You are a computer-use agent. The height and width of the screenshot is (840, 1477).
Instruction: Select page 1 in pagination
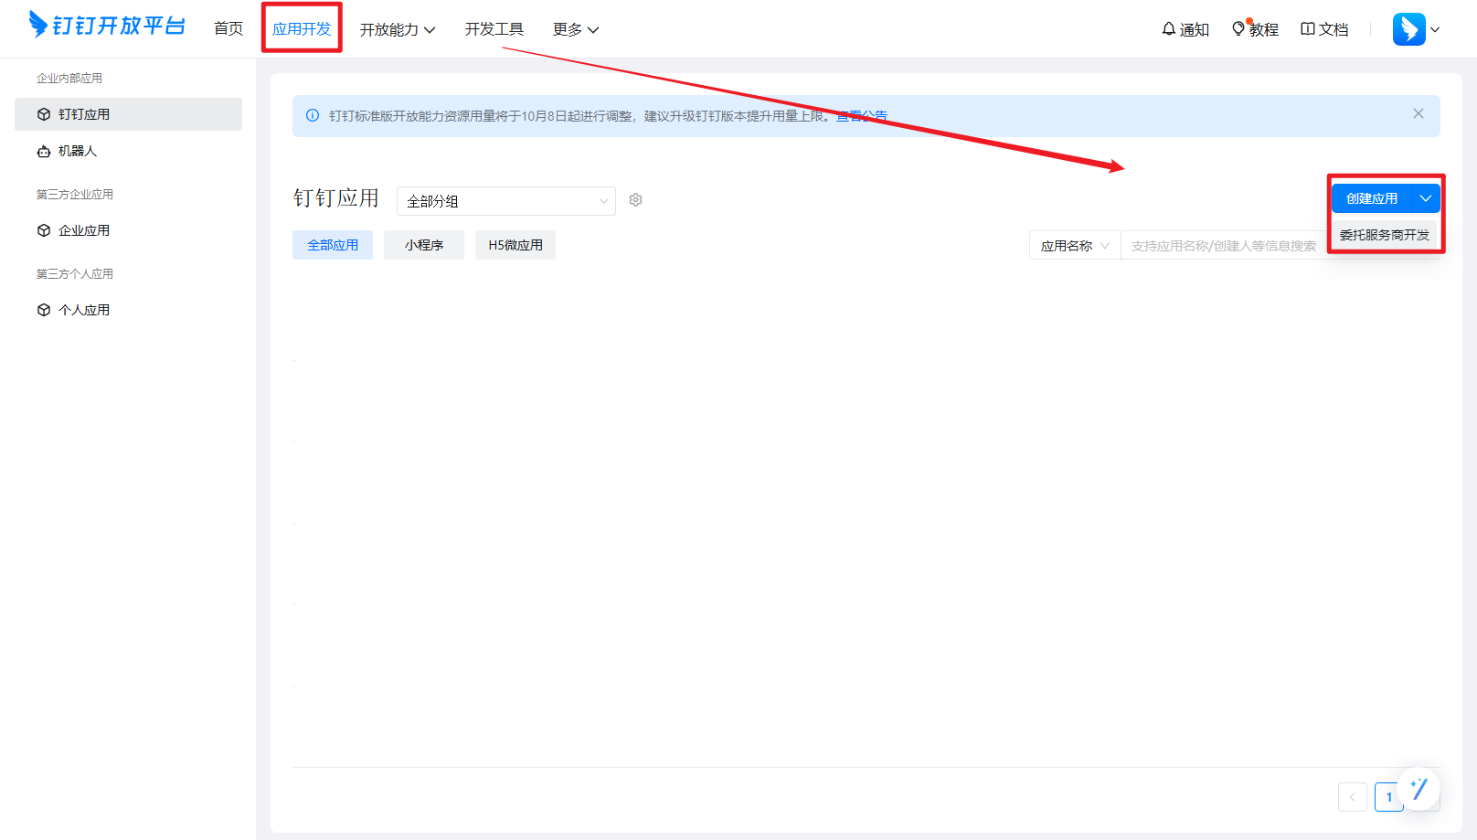[x=1389, y=797]
